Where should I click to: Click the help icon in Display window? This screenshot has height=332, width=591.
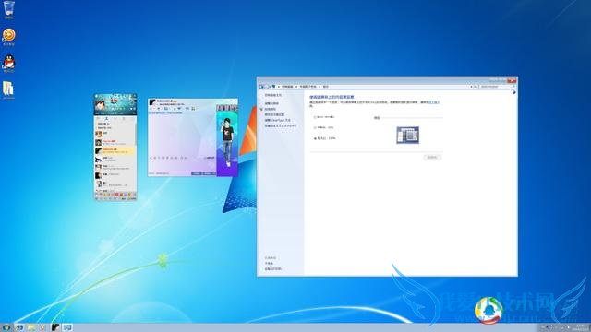pyautogui.click(x=513, y=92)
